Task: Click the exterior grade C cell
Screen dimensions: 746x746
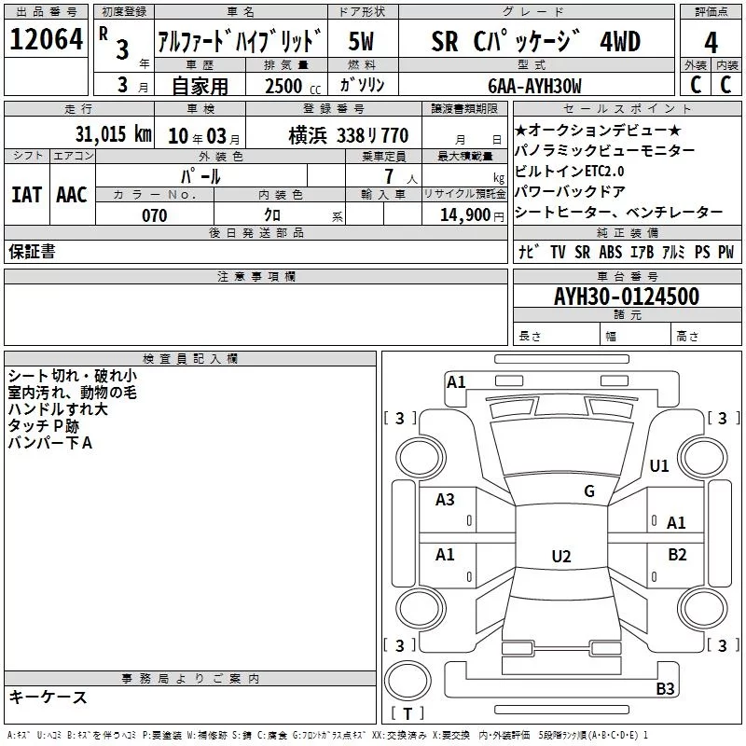Action: pyautogui.click(x=696, y=85)
